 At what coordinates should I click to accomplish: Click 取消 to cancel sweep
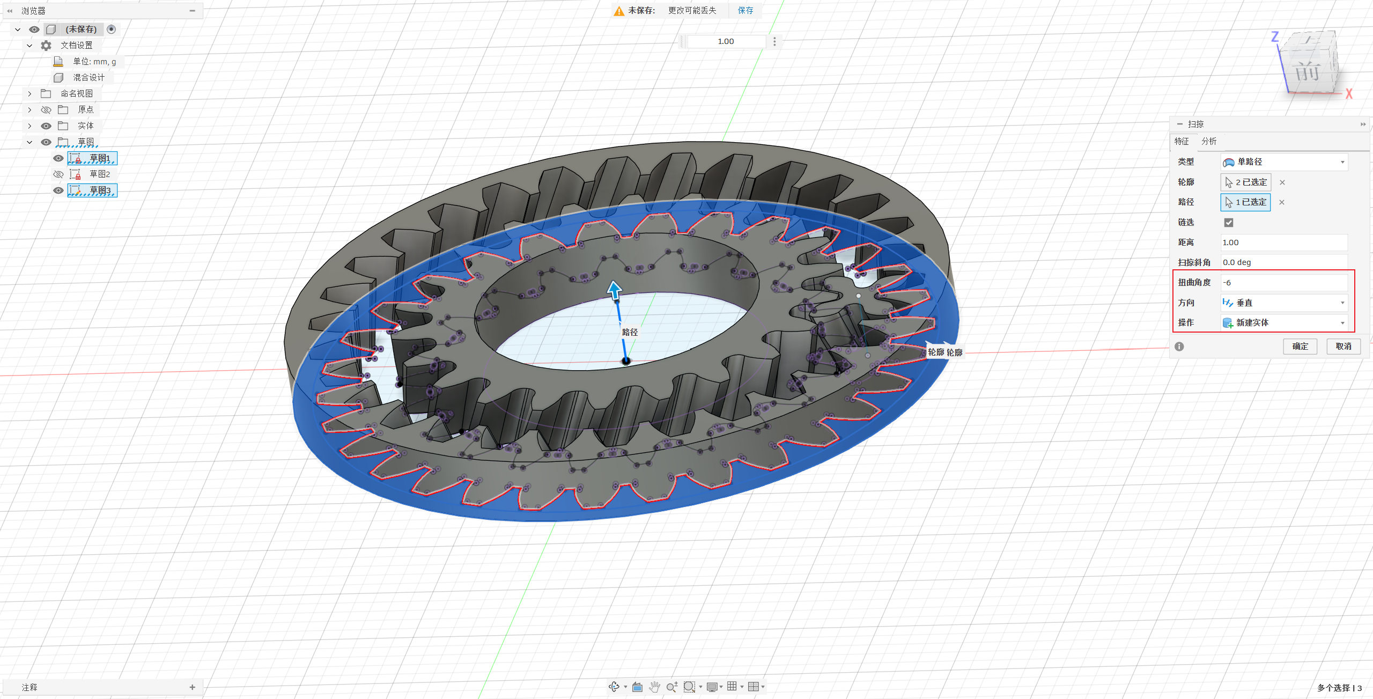(x=1344, y=347)
